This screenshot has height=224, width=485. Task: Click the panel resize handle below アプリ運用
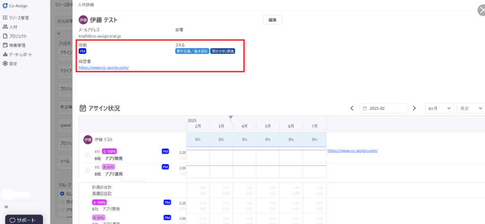coord(133,179)
